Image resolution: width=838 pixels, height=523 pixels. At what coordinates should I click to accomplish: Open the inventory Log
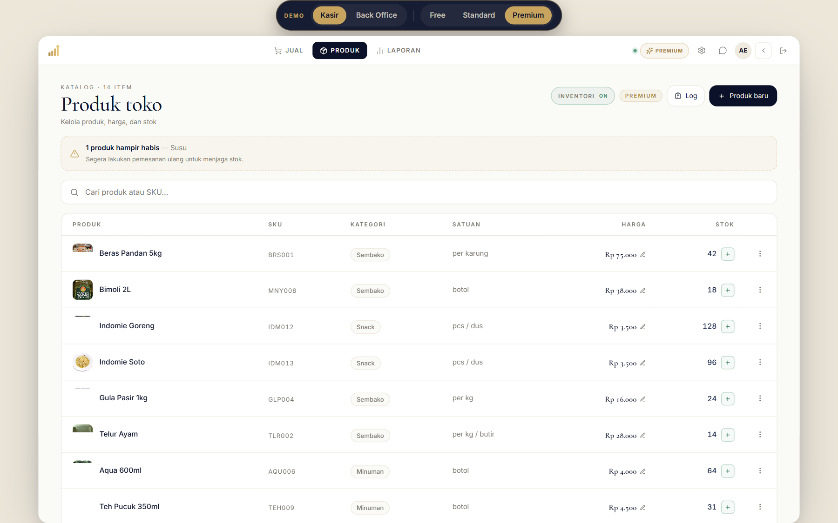click(x=686, y=96)
